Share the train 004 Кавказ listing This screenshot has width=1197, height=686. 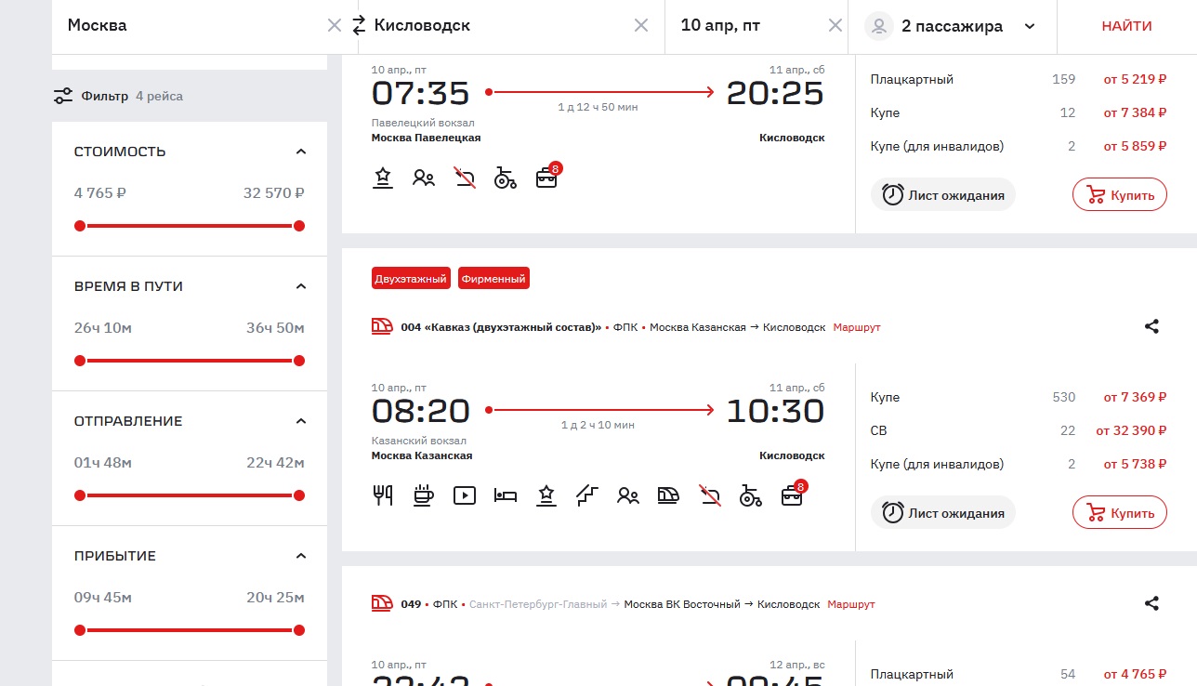(1151, 326)
